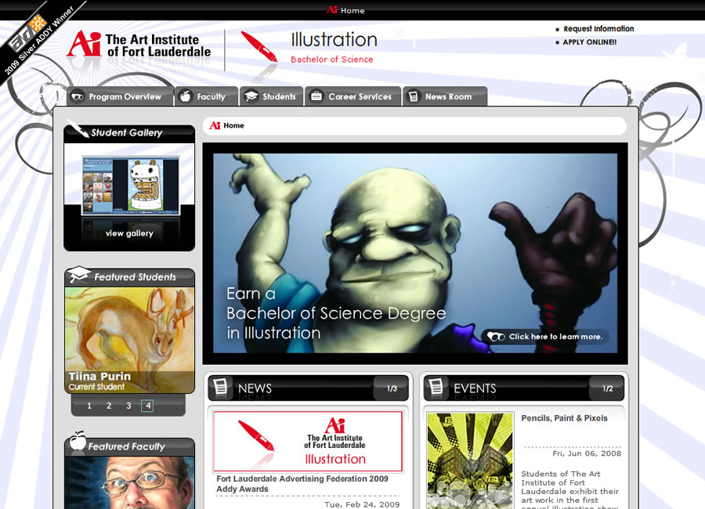Click the graduation cap icon on Students tab

251,97
